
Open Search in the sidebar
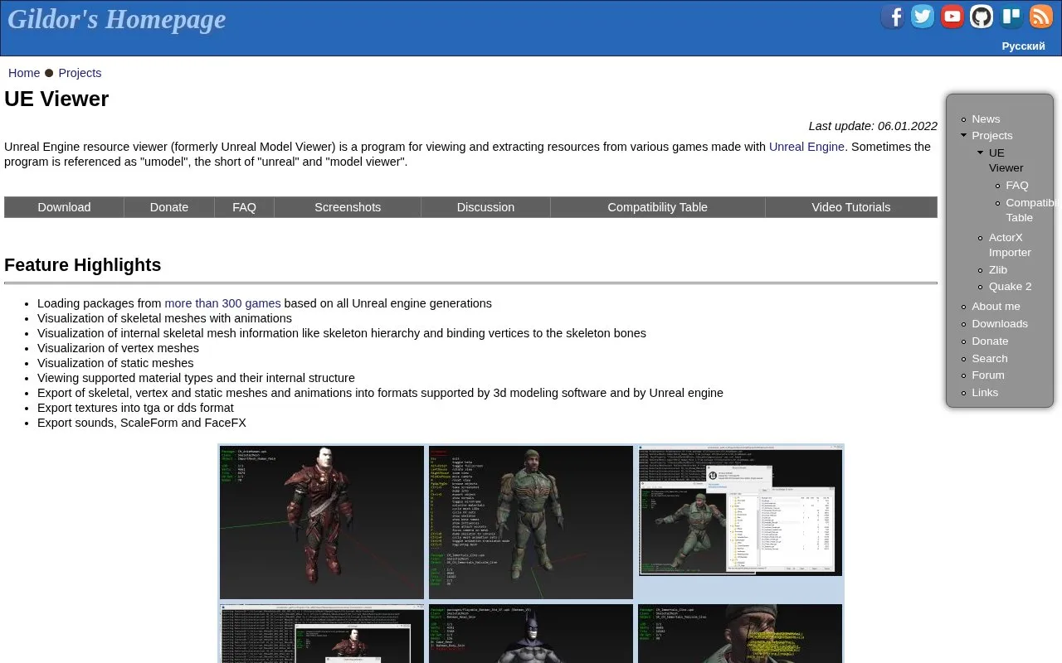coord(990,358)
